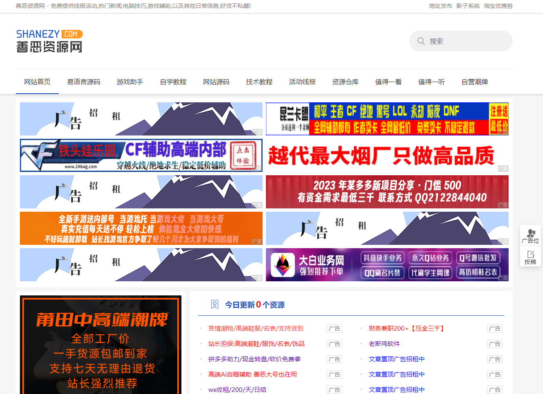
Task: Open the 地址发布 link at top right
Action: coord(440,6)
